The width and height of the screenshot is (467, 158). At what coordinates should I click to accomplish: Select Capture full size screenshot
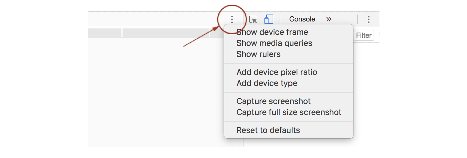(289, 112)
